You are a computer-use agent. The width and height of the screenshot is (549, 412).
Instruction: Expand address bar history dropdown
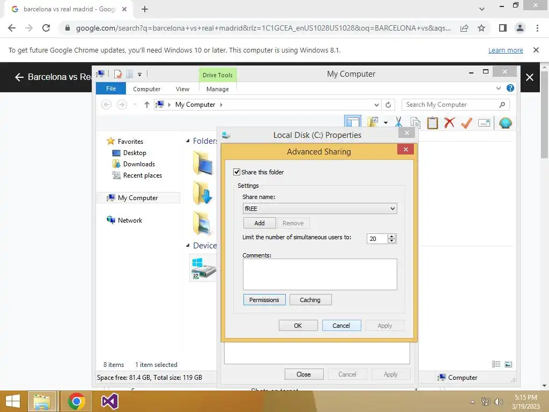376,105
